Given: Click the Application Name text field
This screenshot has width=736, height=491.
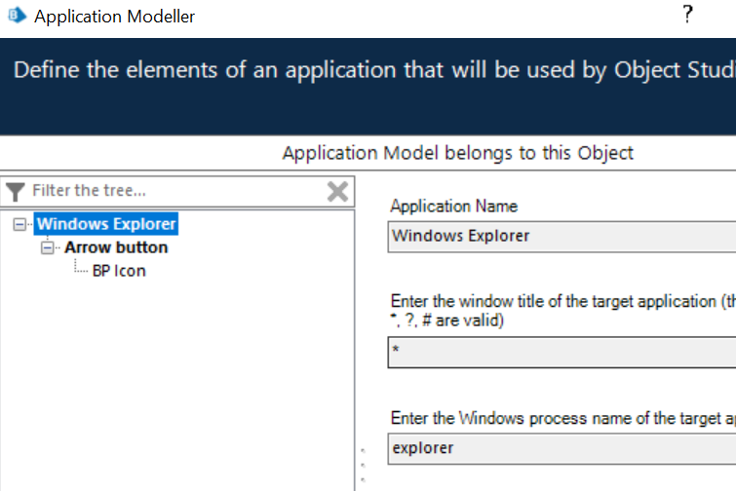Looking at the screenshot, I should point(561,236).
